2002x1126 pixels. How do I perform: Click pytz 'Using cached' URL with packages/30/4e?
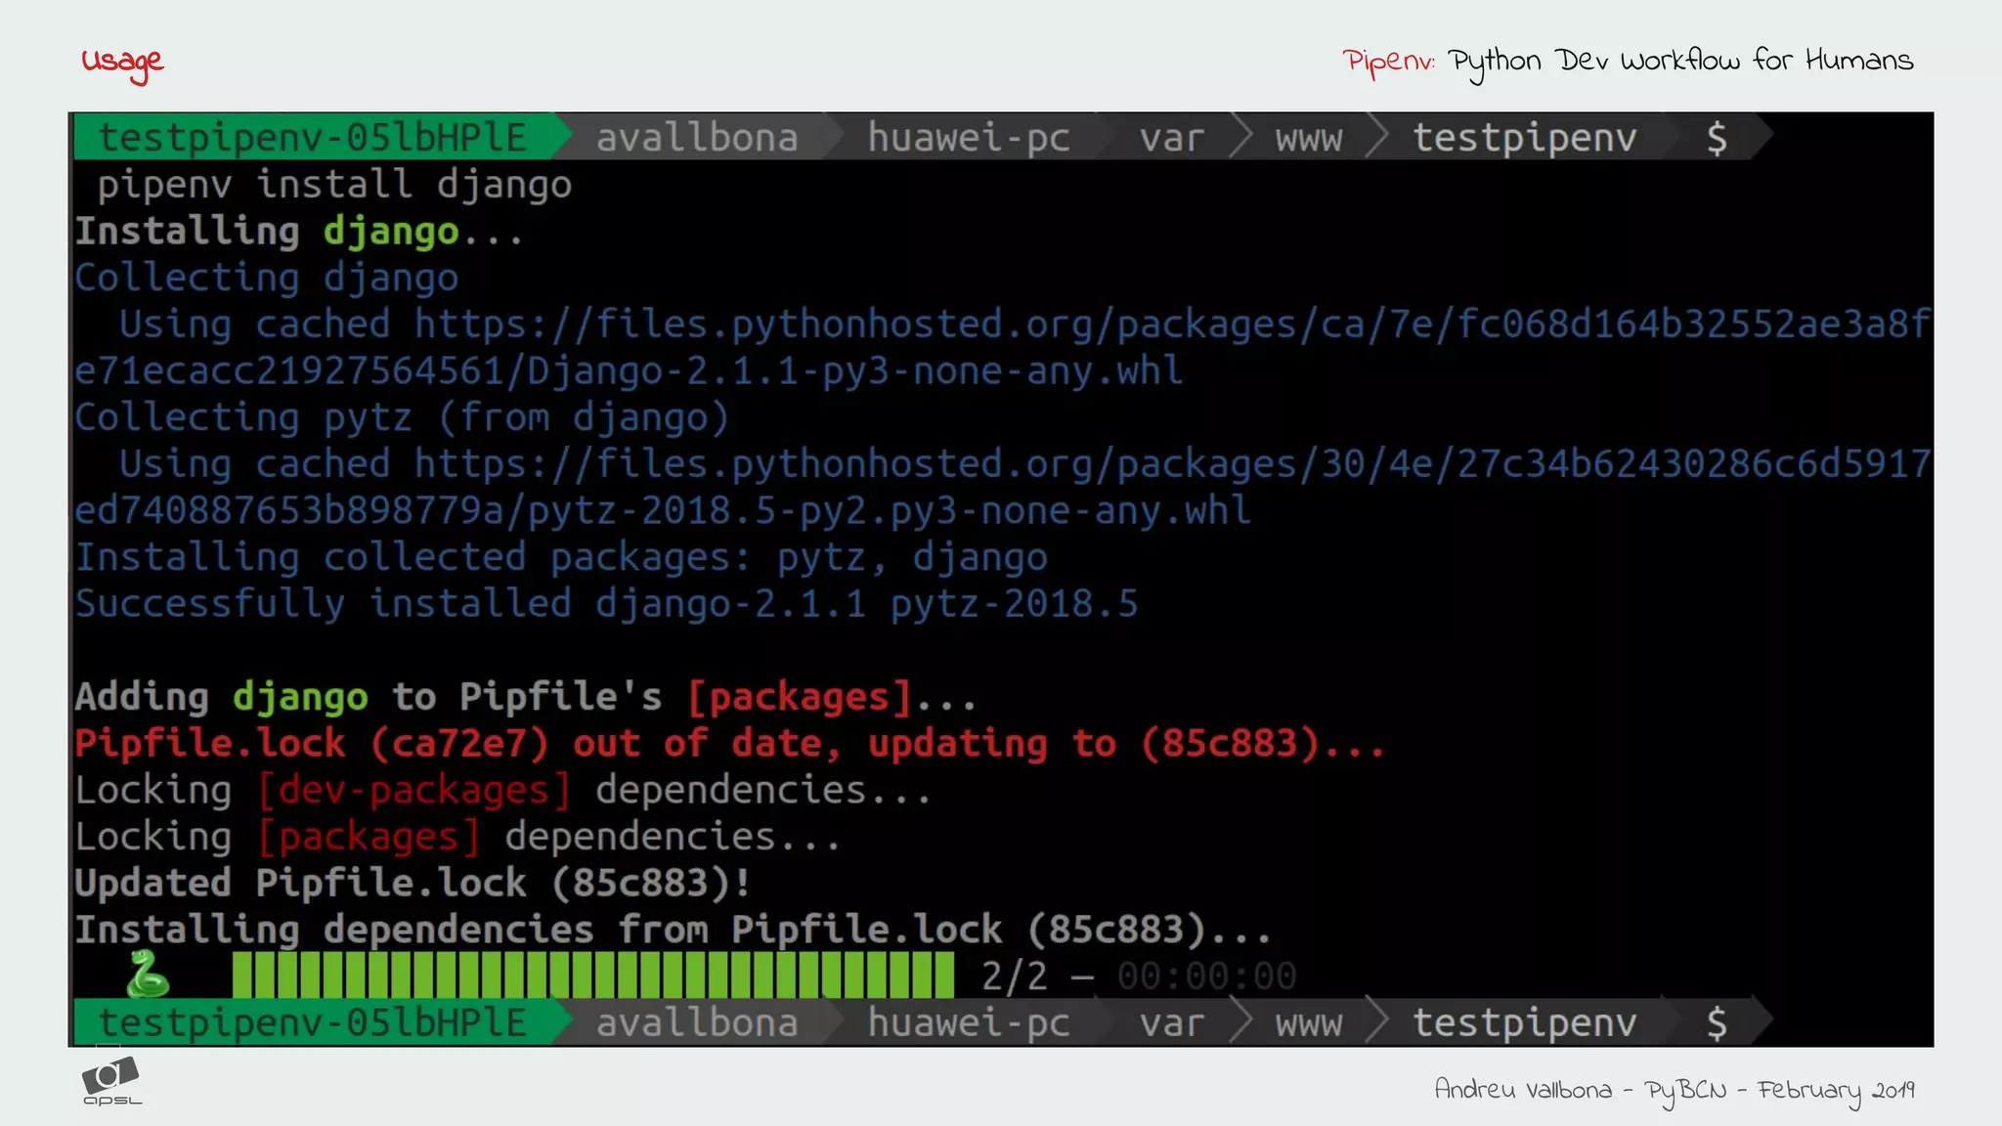(x=1024, y=464)
